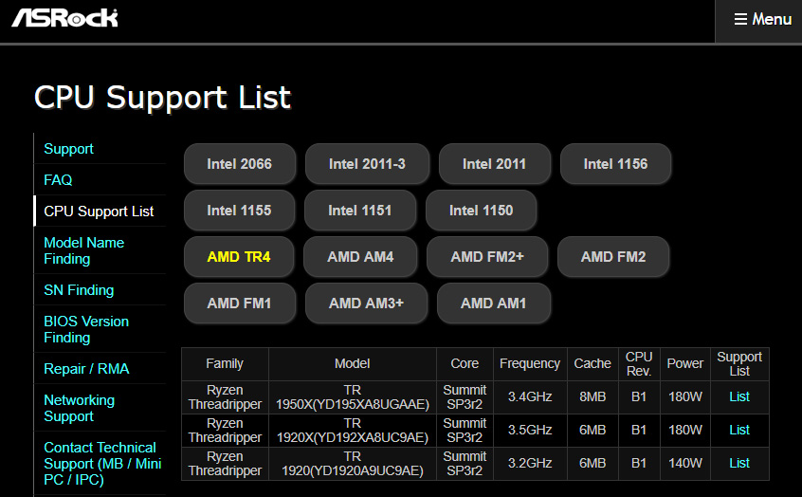The width and height of the screenshot is (802, 497).
Task: Select the Intel 1150 socket button
Action: point(481,211)
